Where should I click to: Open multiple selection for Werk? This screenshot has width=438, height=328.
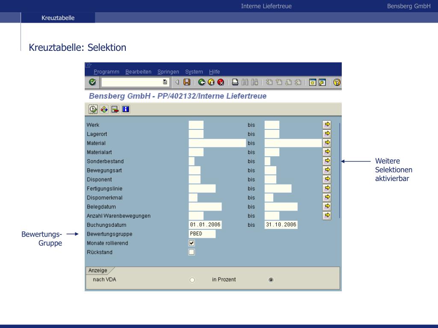pyautogui.click(x=327, y=124)
